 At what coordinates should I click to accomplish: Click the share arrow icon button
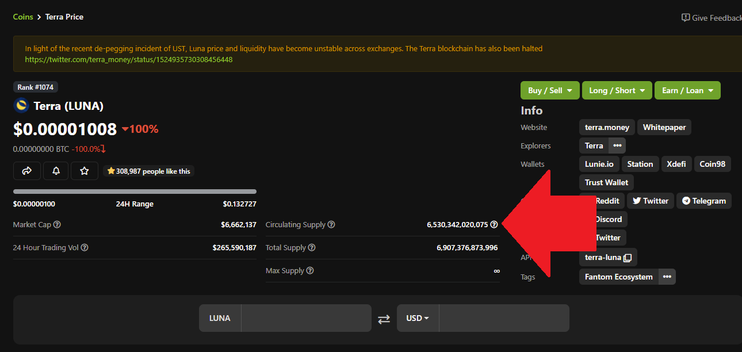[27, 171]
